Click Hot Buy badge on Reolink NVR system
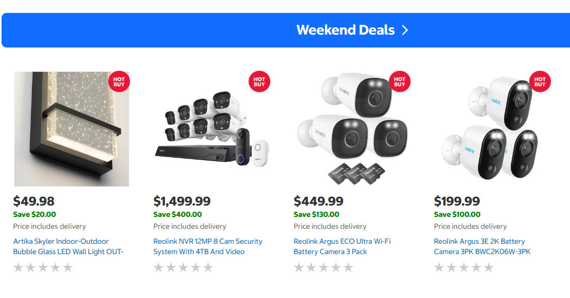 click(259, 82)
